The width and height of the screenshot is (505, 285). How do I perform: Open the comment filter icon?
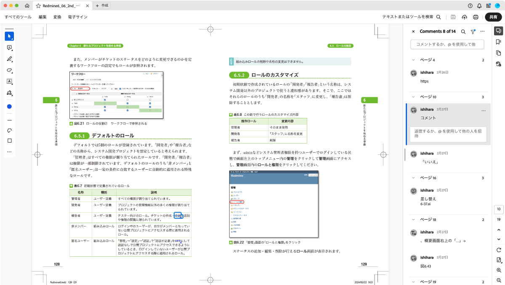click(473, 32)
